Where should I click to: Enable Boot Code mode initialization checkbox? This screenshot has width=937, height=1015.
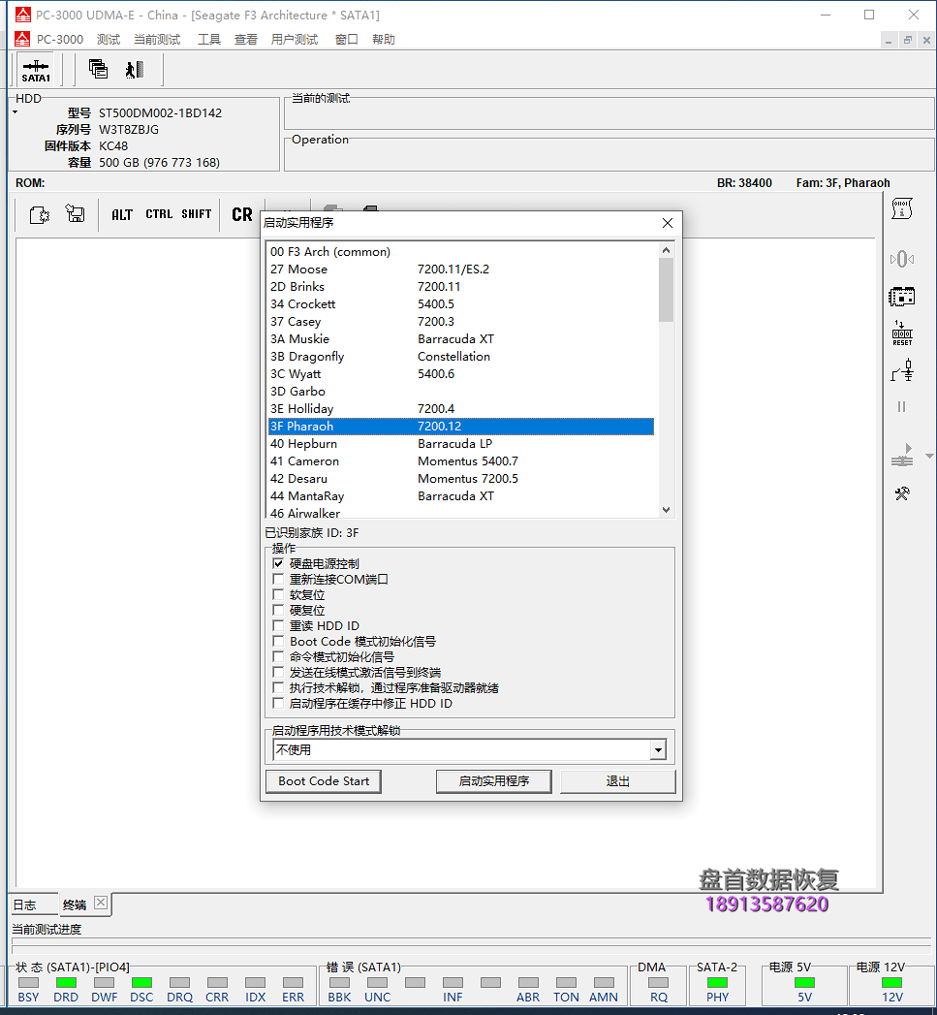[x=278, y=641]
